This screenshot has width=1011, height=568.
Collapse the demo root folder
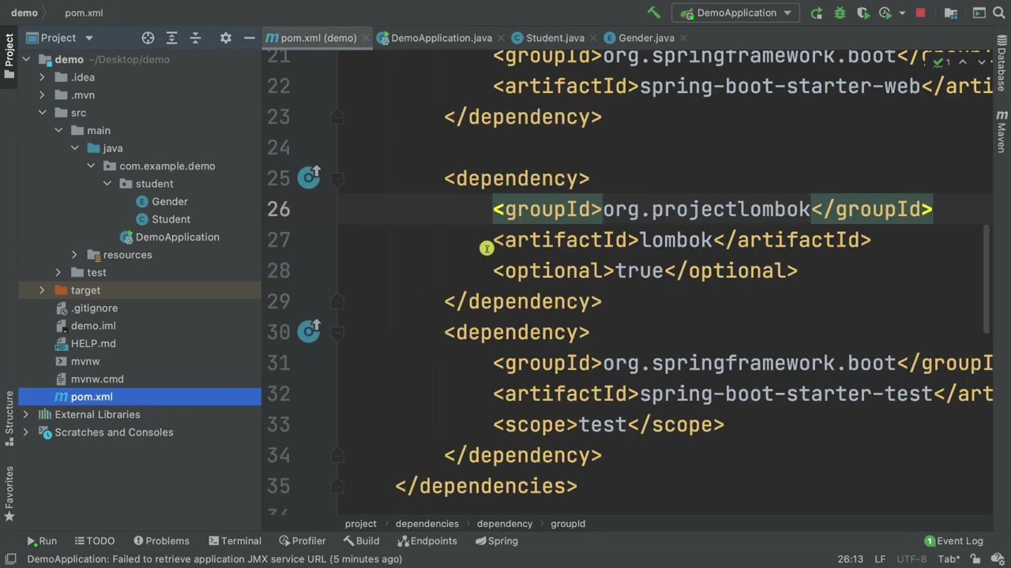pyautogui.click(x=26, y=60)
